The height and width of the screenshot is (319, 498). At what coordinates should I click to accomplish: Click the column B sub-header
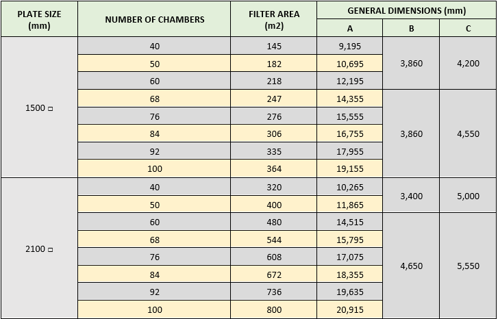point(411,29)
